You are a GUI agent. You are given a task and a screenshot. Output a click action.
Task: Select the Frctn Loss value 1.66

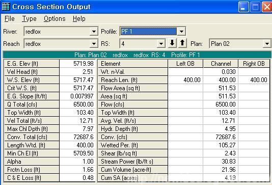coord(77,170)
